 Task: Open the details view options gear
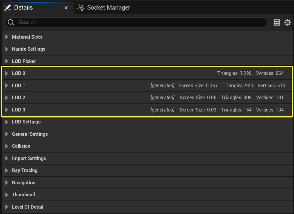pos(288,22)
